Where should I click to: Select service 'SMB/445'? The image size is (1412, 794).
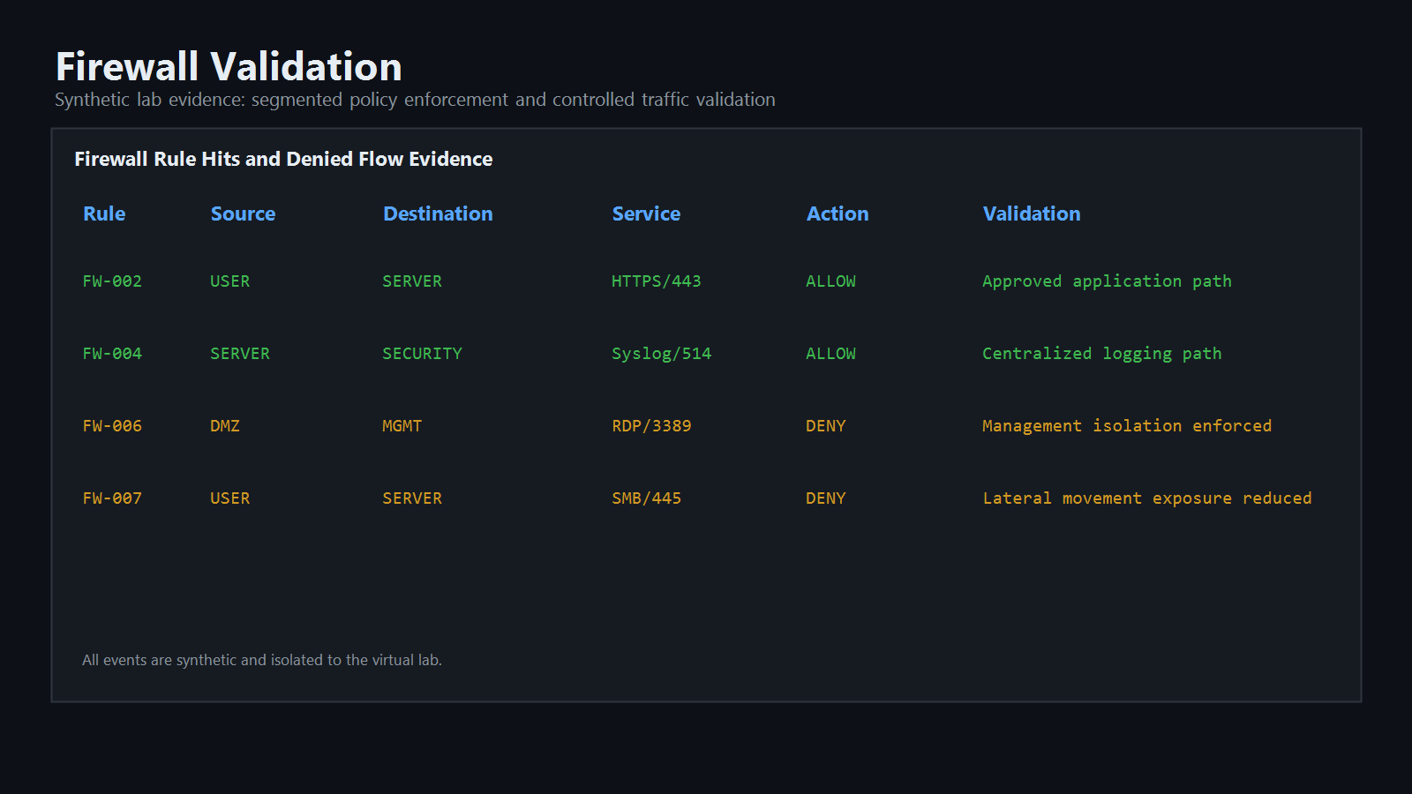point(646,498)
